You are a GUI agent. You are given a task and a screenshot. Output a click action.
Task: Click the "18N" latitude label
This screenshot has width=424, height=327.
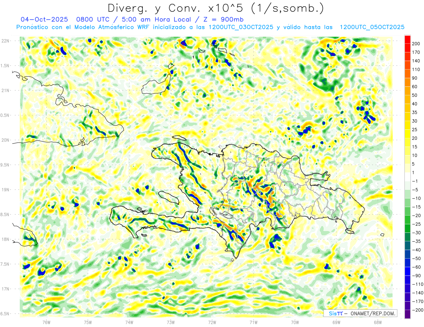(5, 240)
